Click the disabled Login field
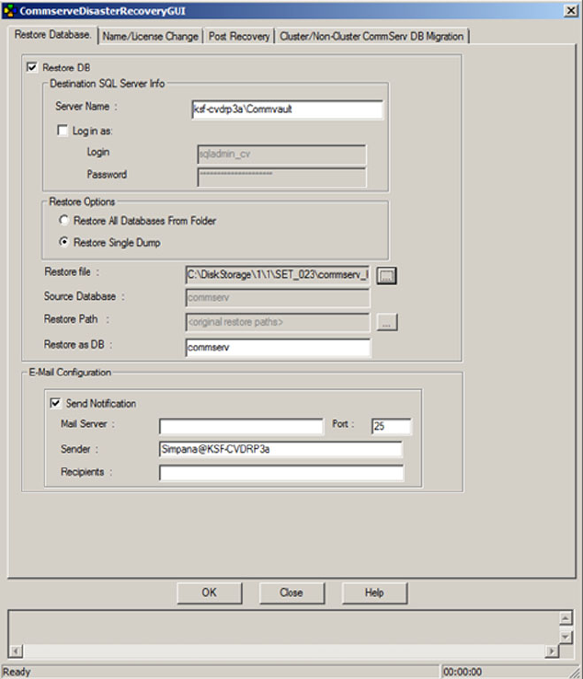583x679 pixels. pos(281,155)
